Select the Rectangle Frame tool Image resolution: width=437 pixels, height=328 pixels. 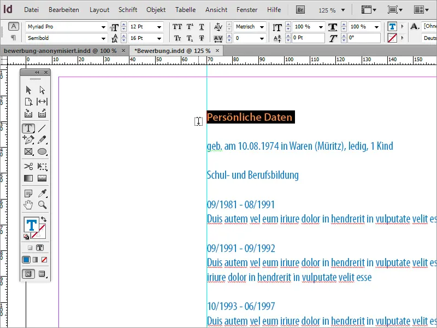(28, 151)
